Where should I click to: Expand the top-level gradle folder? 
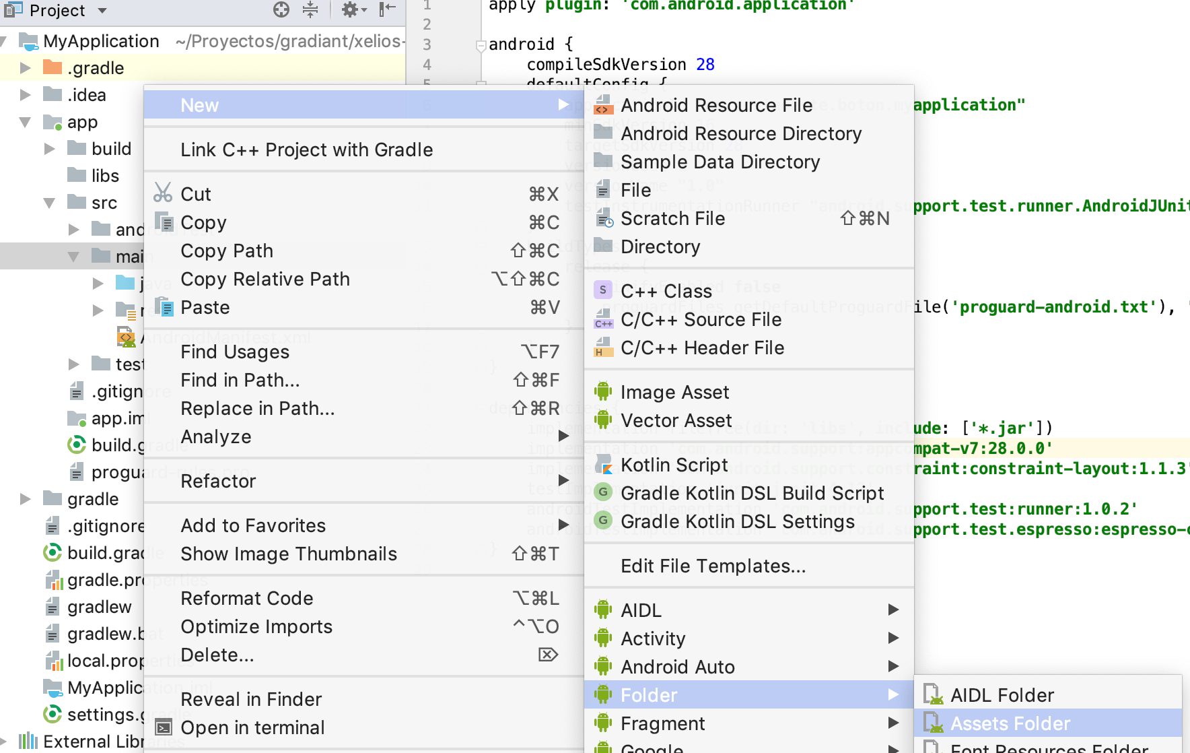[26, 499]
